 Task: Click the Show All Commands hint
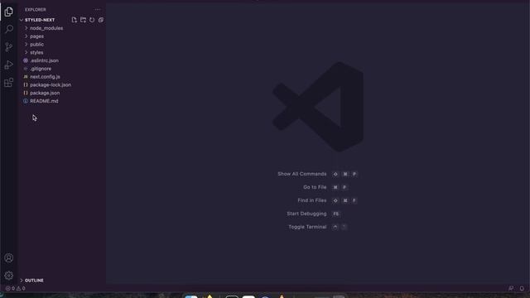tap(301, 174)
